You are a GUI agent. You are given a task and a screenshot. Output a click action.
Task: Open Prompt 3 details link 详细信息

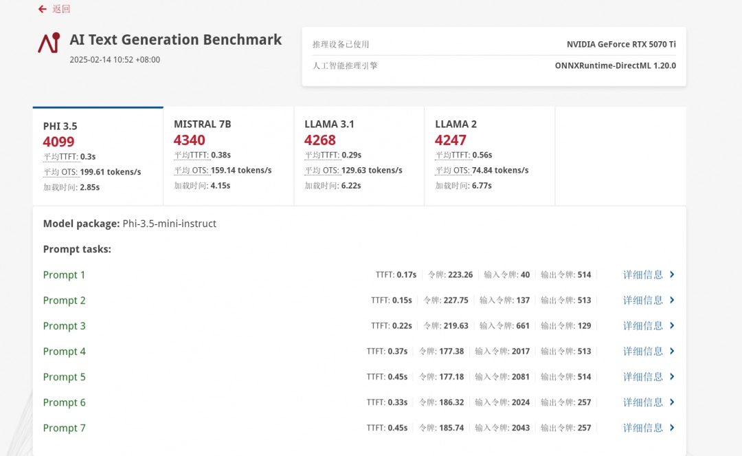pyautogui.click(x=643, y=326)
